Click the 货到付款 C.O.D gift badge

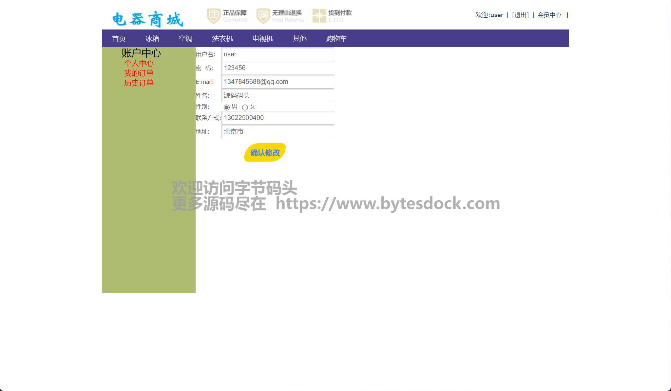pos(332,16)
